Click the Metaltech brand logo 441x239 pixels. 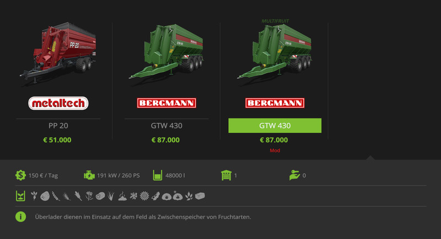click(58, 103)
